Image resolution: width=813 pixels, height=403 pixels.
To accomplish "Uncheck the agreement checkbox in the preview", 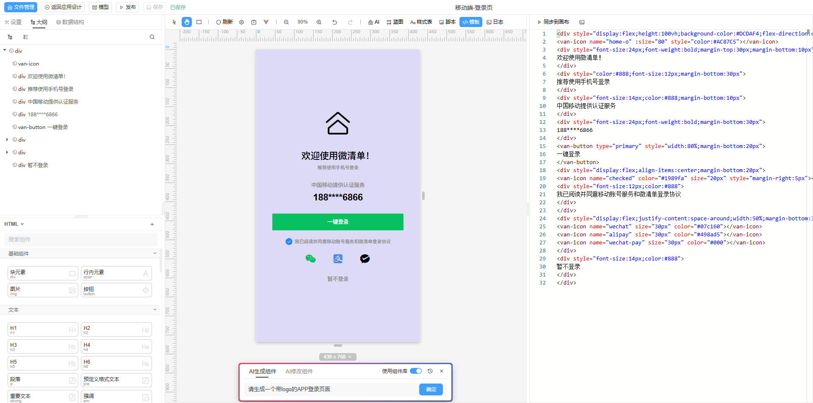I will coord(289,241).
